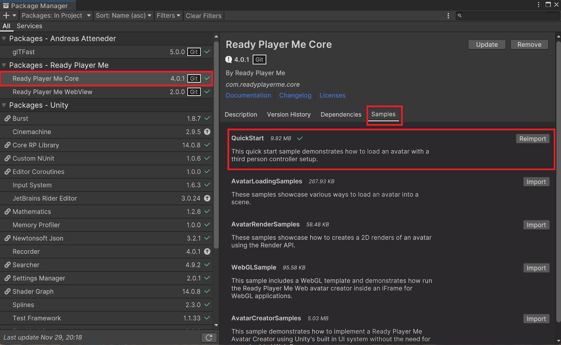Screen dimensions: 561x345
Task: Open the Sort: Name (asc) dropdown
Action: tap(123, 15)
